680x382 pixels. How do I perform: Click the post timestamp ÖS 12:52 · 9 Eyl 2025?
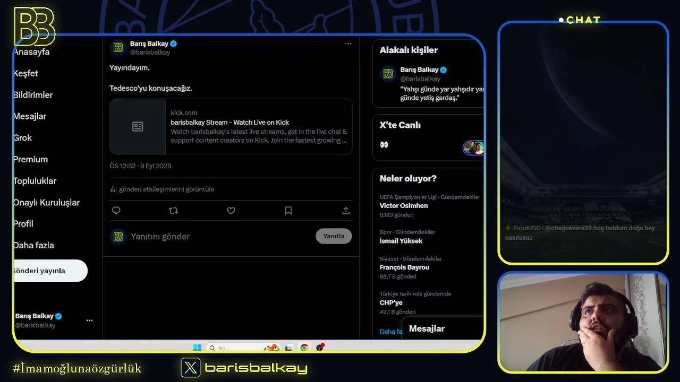(x=140, y=166)
